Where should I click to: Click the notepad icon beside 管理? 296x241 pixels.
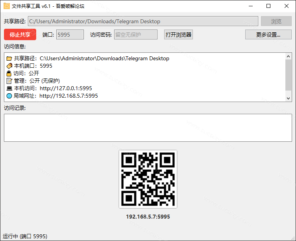pos(9,81)
